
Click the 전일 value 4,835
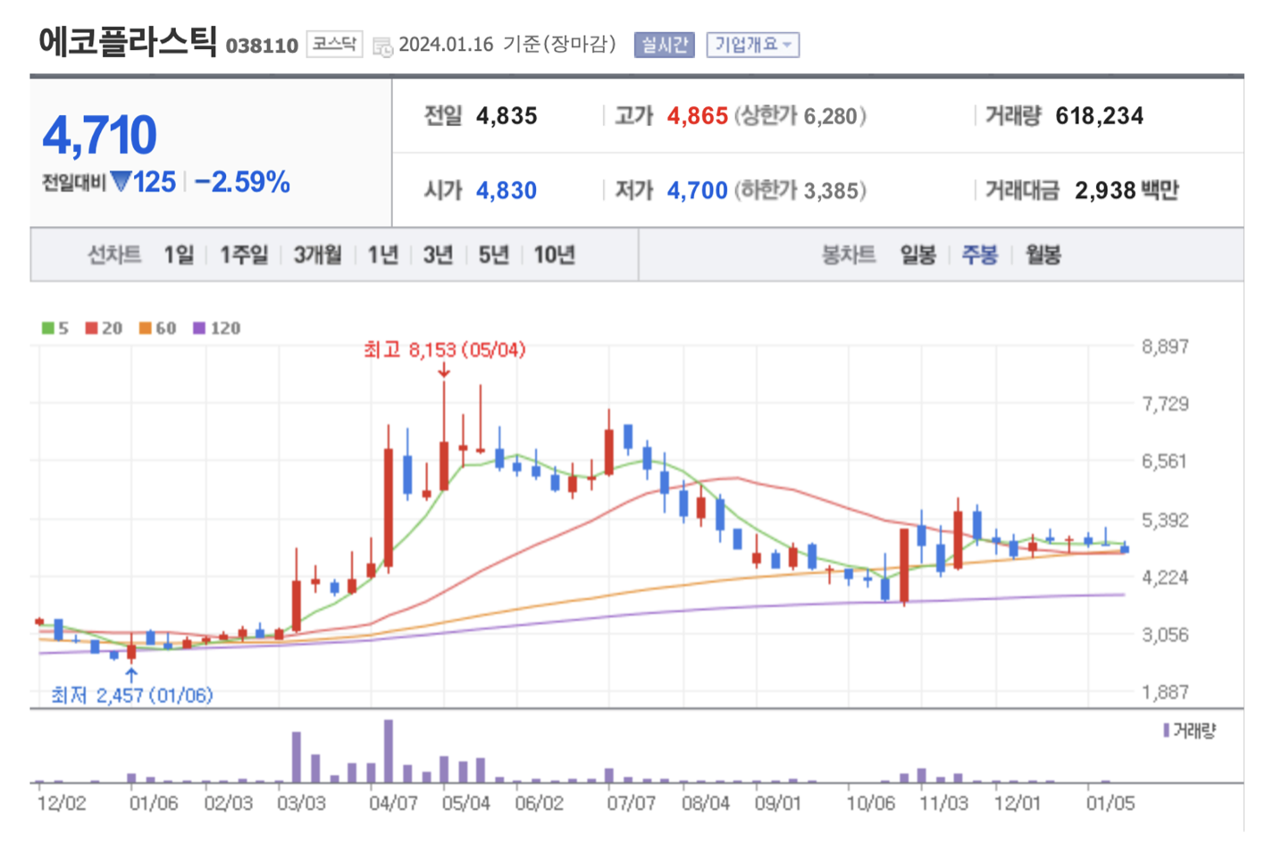point(507,116)
